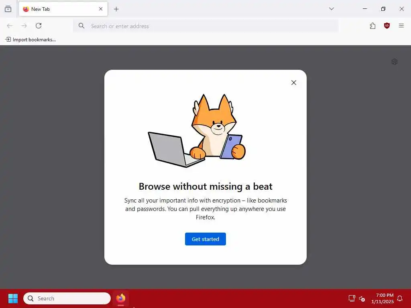Click the Get started button
411x308 pixels.
(x=205, y=239)
